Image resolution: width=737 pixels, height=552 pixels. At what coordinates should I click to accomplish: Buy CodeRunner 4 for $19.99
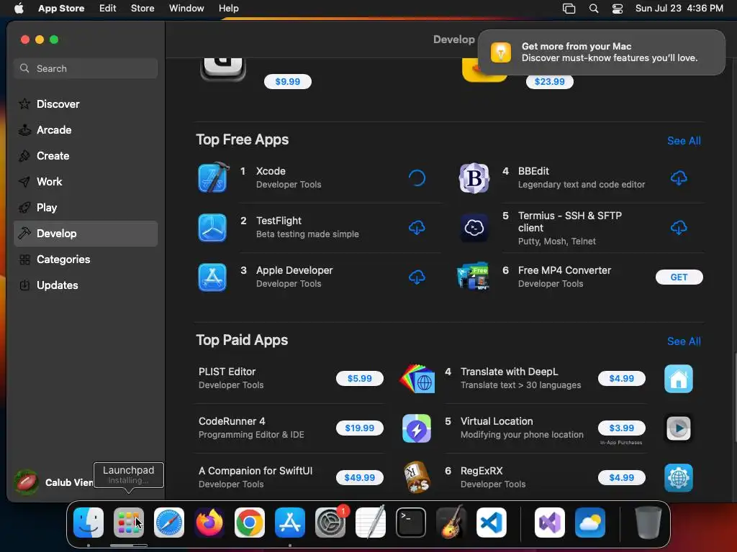[x=360, y=428]
